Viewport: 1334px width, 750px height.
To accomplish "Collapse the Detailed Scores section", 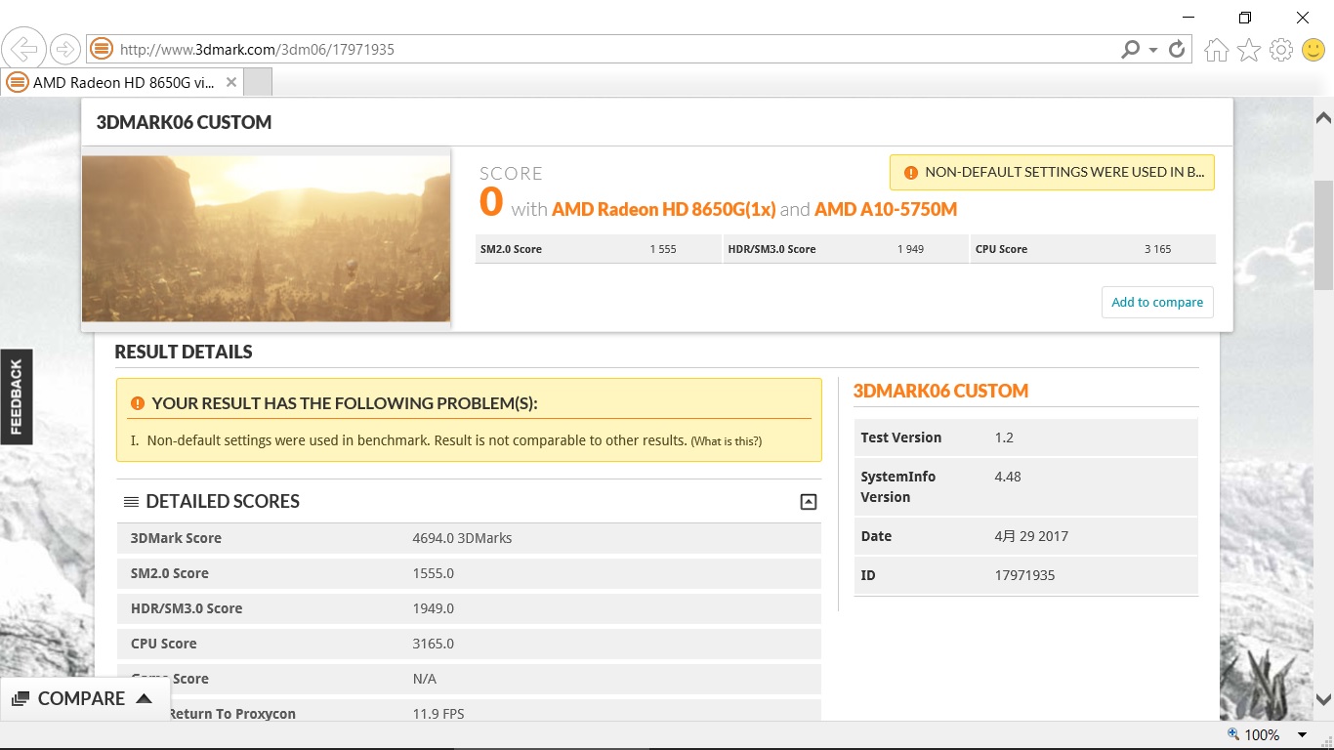I will [x=808, y=502].
